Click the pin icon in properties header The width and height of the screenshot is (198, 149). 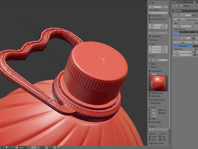174,6
